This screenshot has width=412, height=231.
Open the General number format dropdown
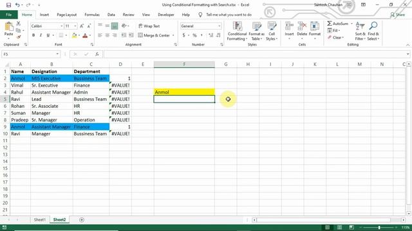point(219,26)
